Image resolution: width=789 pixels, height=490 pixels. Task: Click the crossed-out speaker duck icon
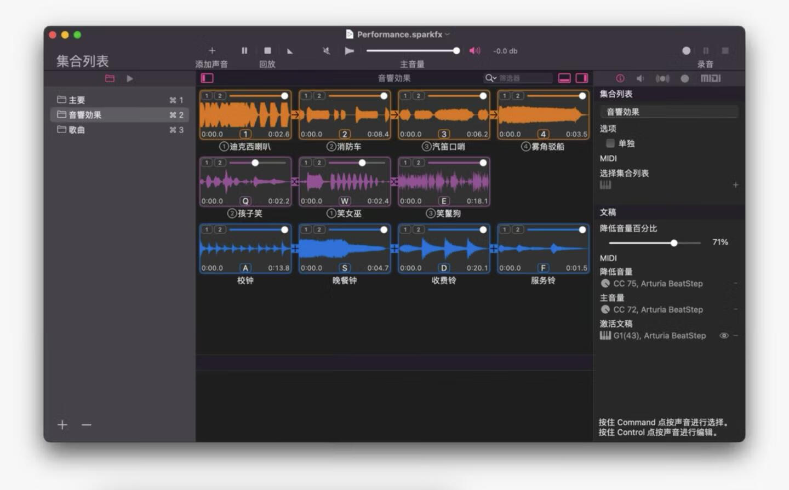pyautogui.click(x=326, y=51)
